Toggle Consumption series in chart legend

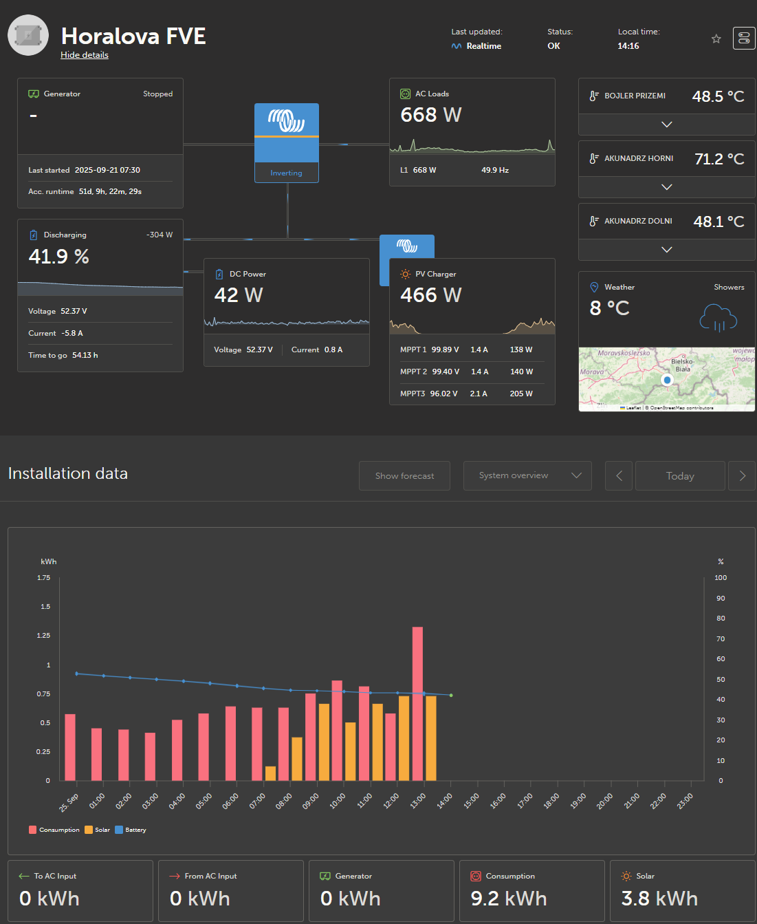click(54, 830)
